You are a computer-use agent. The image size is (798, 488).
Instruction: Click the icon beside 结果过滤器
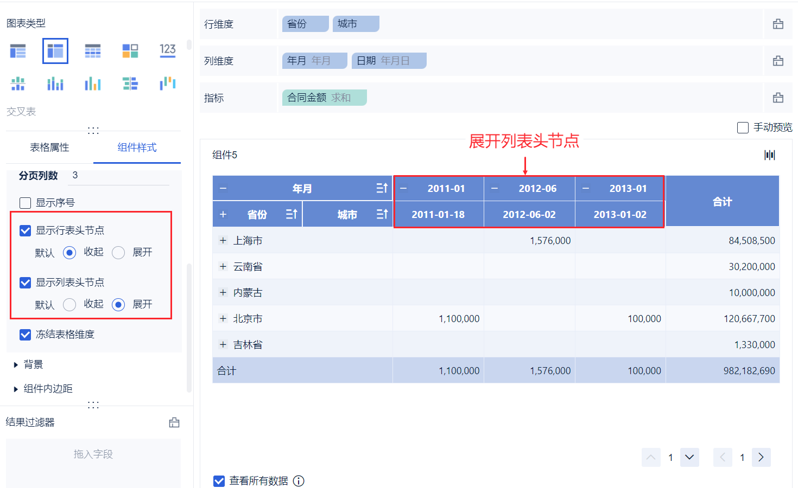[174, 422]
